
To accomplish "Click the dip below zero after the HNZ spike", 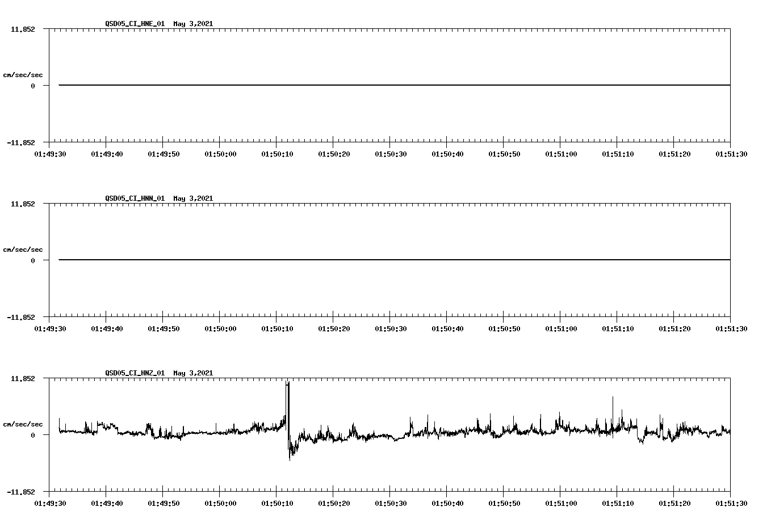I will pos(291,454).
